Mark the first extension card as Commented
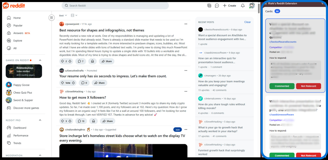Image resolution: width=328 pixels, height=160 pixels. point(282,86)
